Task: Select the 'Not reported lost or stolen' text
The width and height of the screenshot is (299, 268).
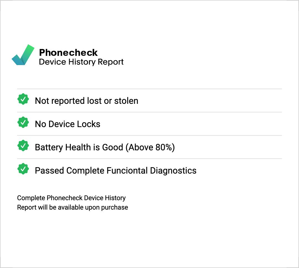Action: tap(86, 101)
